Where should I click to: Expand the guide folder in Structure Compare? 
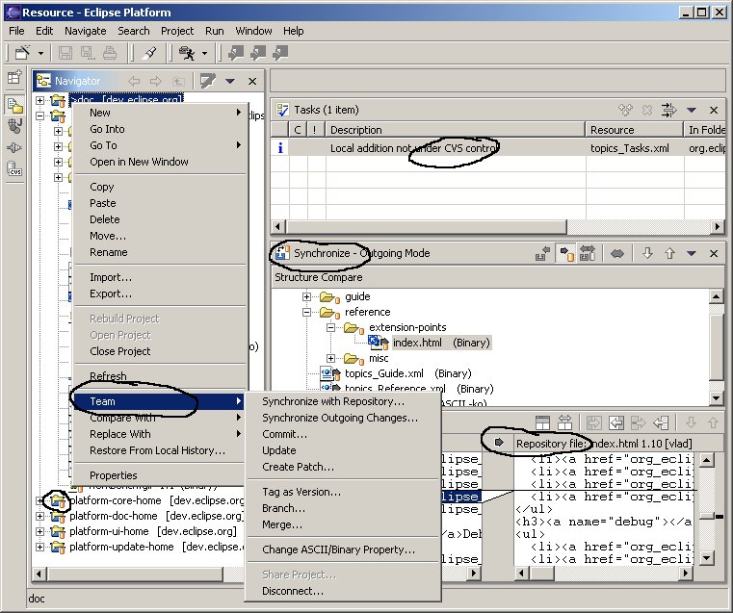(307, 297)
